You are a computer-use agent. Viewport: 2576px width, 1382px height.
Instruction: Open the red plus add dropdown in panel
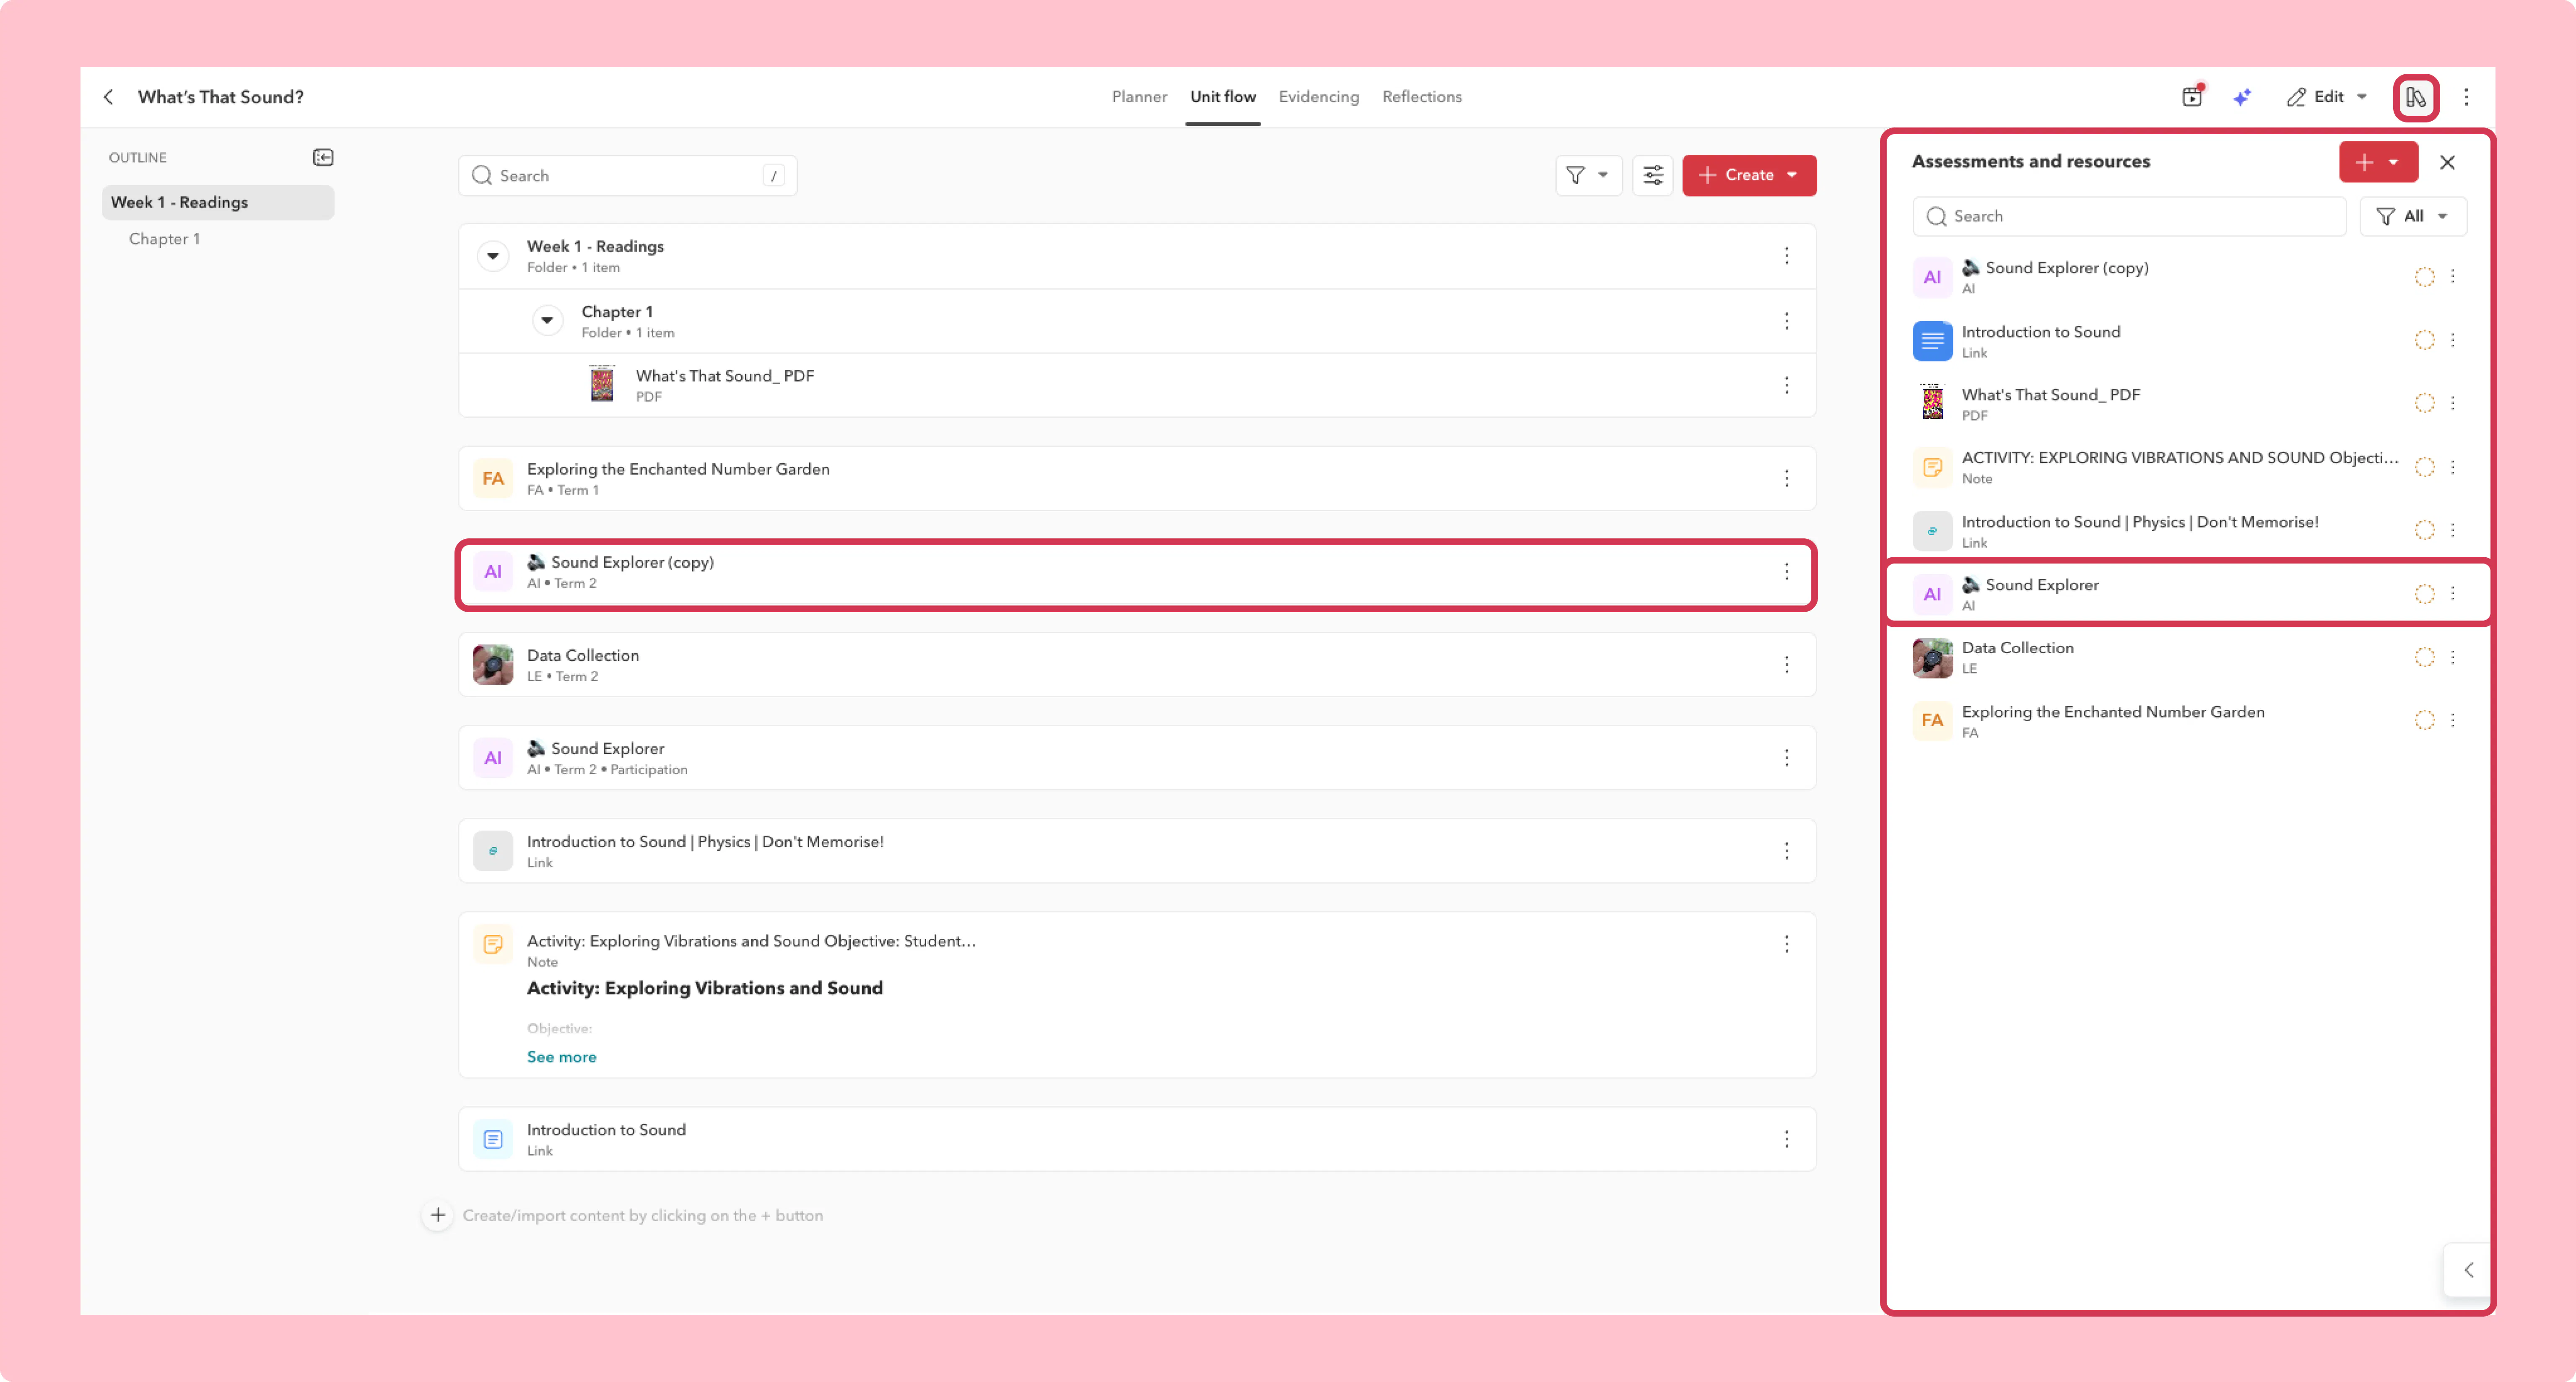pyautogui.click(x=2378, y=162)
